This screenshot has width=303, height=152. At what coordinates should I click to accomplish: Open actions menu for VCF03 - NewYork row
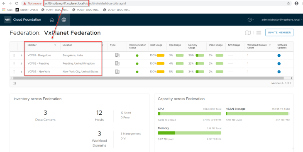(14, 72)
